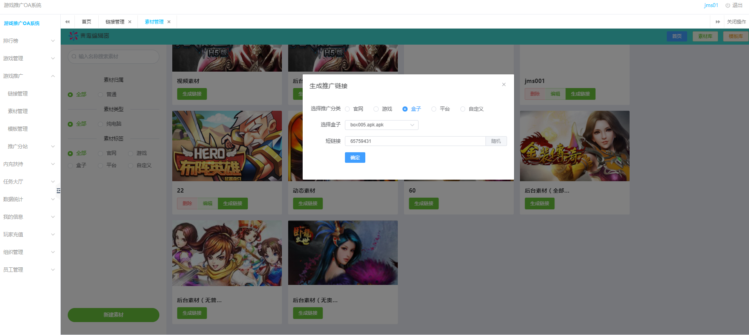Select the 游戏 category radio in dialog
The height and width of the screenshot is (335, 749).
coord(376,109)
